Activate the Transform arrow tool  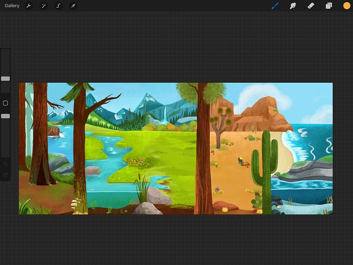(x=73, y=5)
